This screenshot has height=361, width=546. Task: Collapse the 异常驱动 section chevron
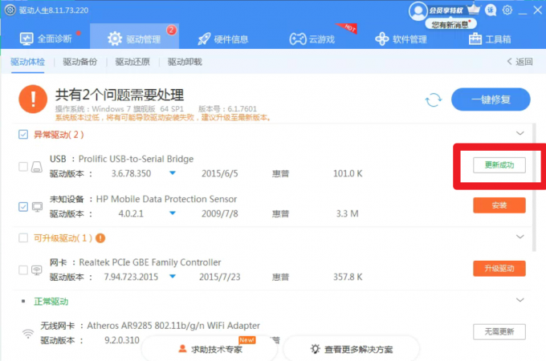[520, 133]
